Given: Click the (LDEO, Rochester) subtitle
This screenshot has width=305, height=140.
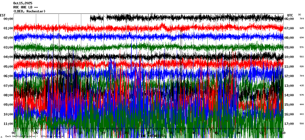Looking at the screenshot, I should pyautogui.click(x=29, y=11).
